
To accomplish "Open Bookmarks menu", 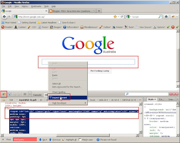I will tap(36, 6).
